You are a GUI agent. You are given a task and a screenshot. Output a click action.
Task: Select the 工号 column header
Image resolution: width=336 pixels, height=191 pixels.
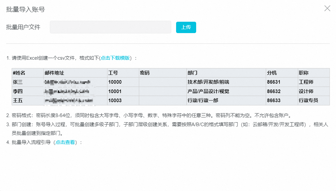pyautogui.click(x=113, y=73)
